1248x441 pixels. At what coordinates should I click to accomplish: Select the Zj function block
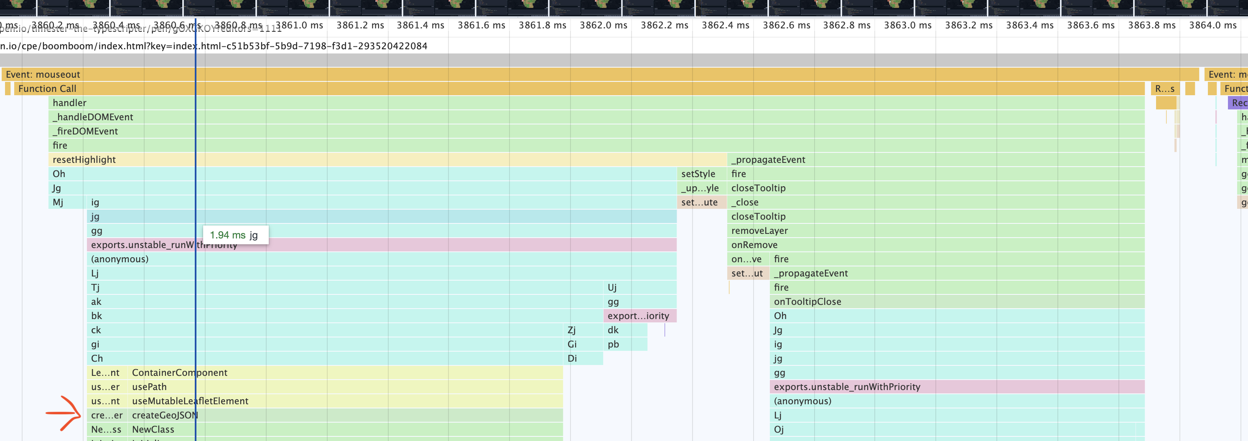click(x=583, y=330)
